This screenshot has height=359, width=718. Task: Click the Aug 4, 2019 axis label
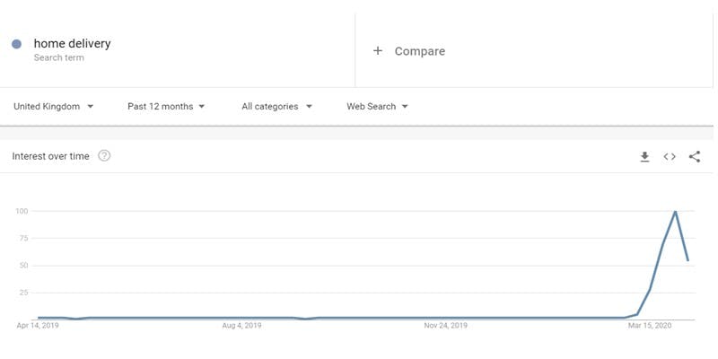click(241, 326)
